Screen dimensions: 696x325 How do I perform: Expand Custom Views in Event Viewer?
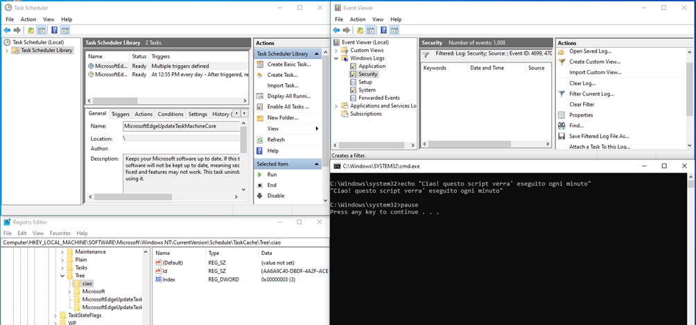point(337,51)
